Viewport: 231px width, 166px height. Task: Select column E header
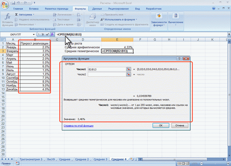coord(117,39)
